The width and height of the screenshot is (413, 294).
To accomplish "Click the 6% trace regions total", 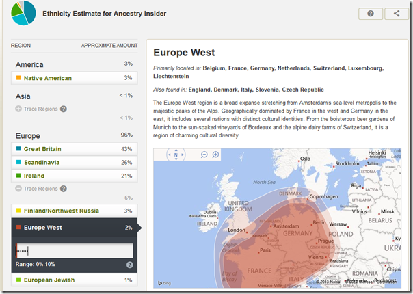I will click(129, 198).
